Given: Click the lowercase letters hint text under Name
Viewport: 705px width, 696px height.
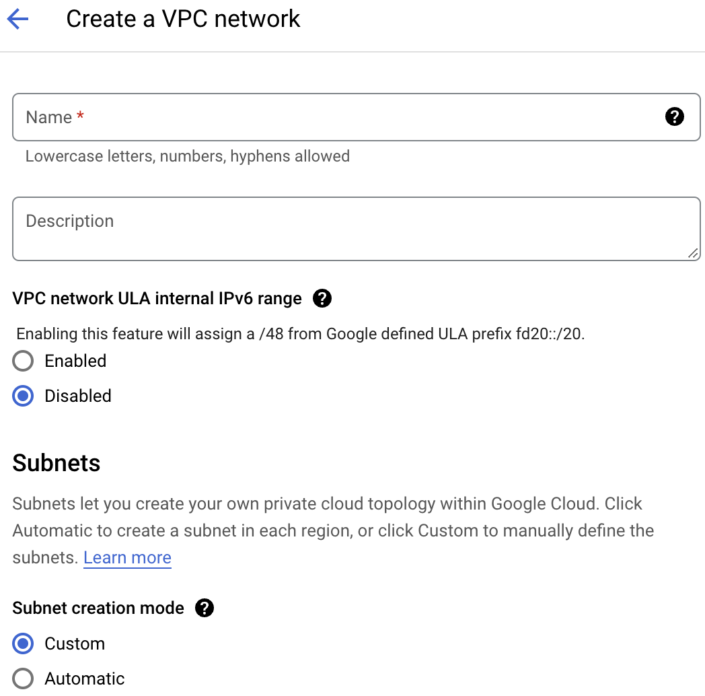Looking at the screenshot, I should (x=187, y=155).
